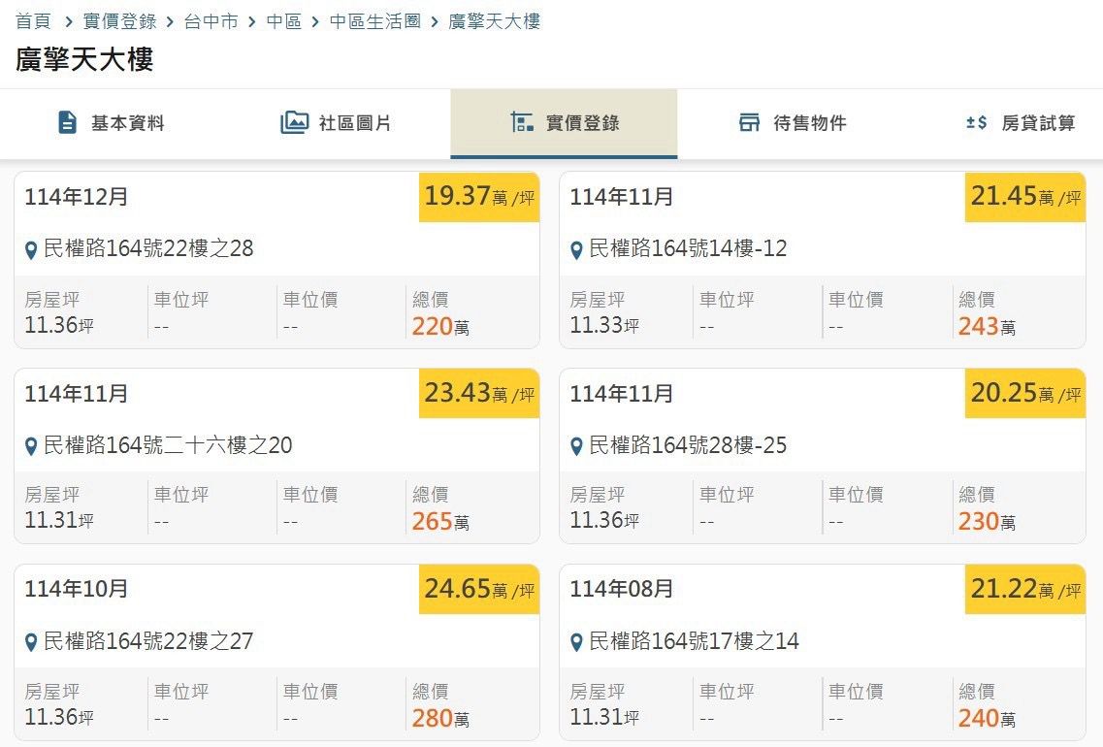Click the calculator icon beside 房貸試算
Screen dimensions: 1103x747
976,123
